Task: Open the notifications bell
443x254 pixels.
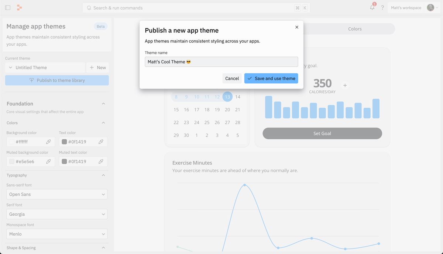Action: coord(372,8)
